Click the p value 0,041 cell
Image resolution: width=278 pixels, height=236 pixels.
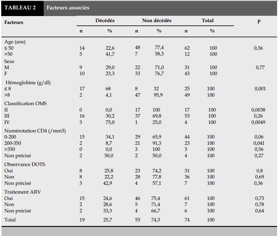[259, 143]
